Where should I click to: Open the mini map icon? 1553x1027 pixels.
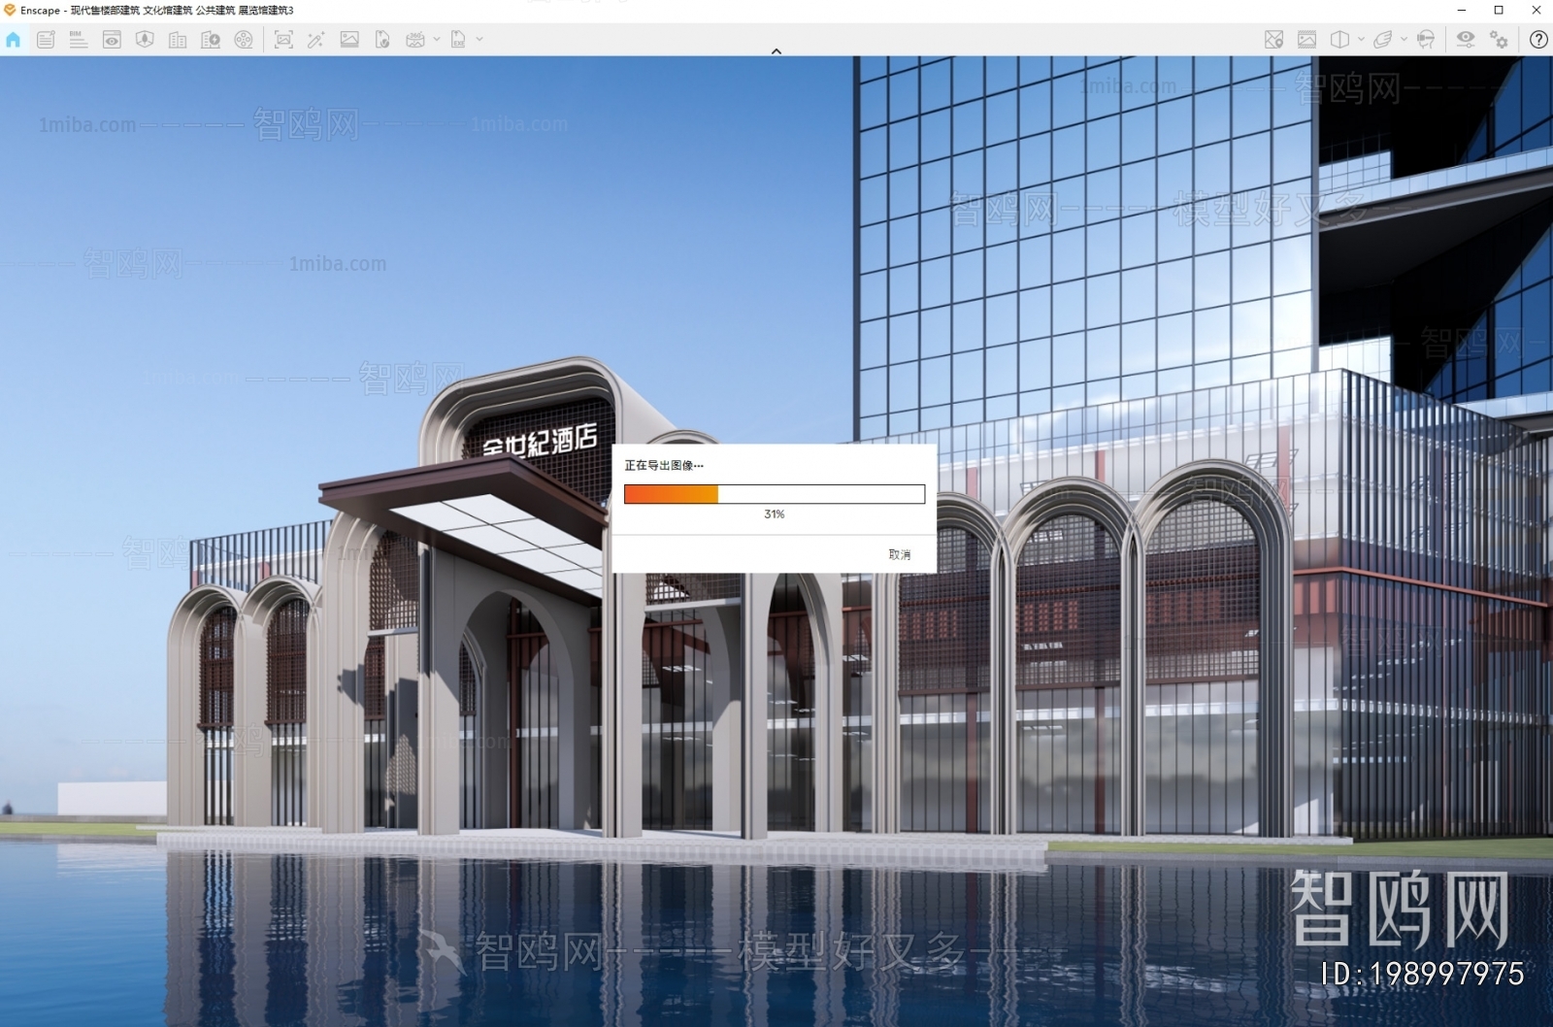click(x=1272, y=40)
